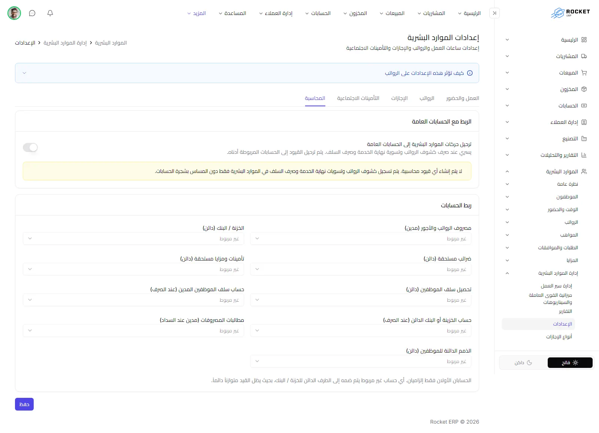Collapse the sidebar with the arrow icon
This screenshot has height=433, width=599.
point(495,13)
